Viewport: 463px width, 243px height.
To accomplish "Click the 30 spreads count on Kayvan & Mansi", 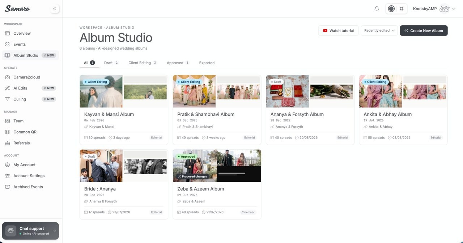I will point(95,138).
